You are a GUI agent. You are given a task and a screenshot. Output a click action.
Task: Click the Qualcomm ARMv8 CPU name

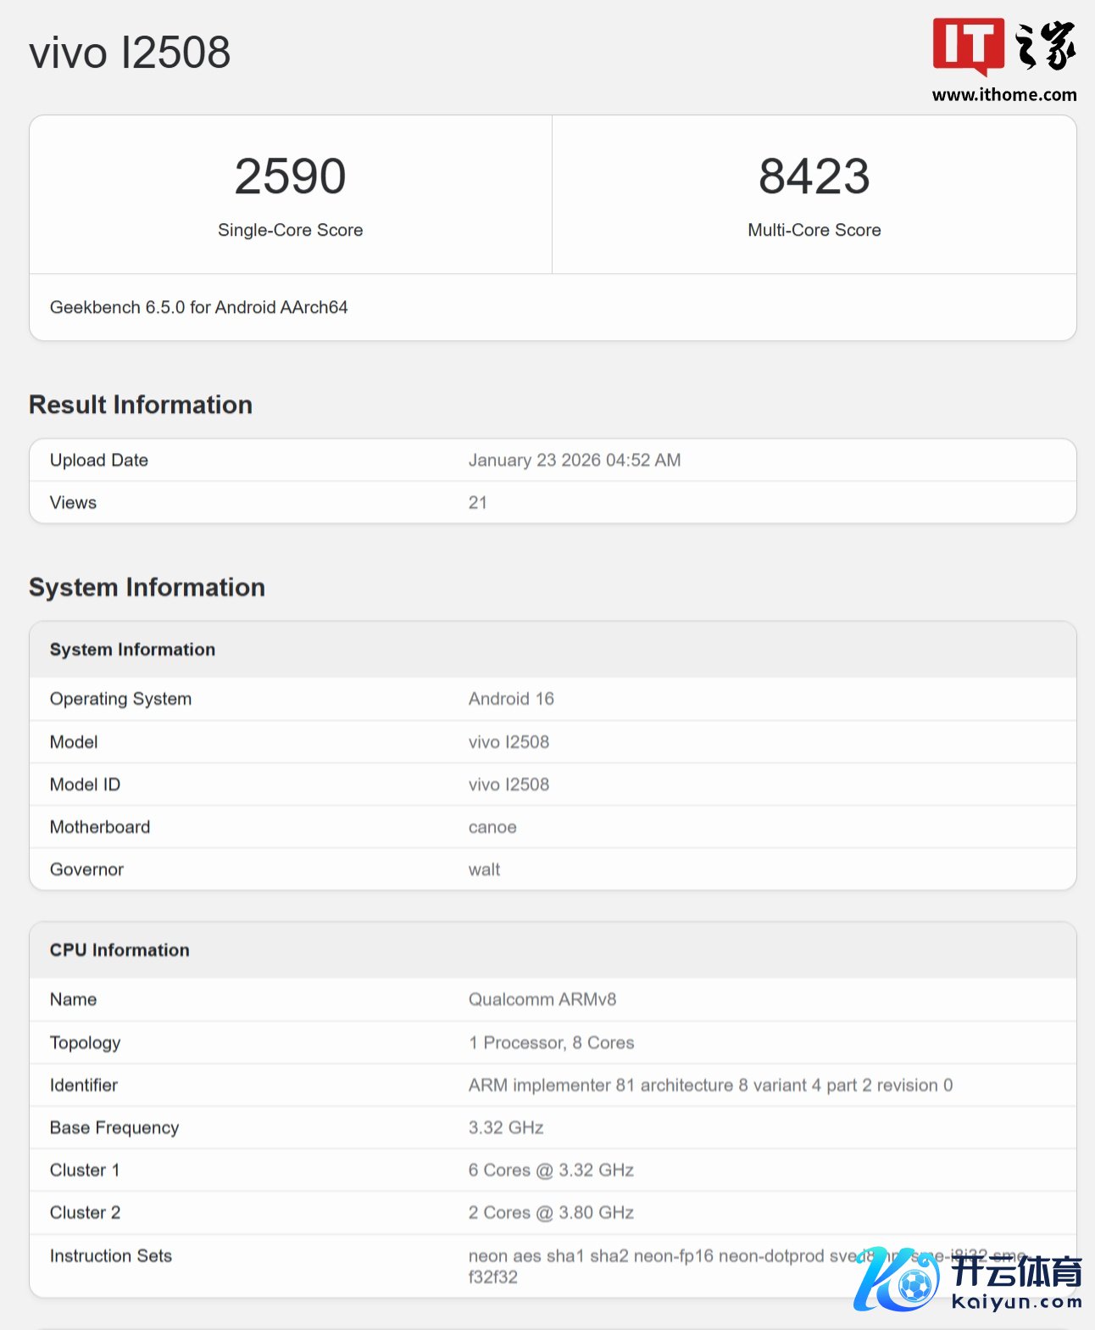click(542, 999)
